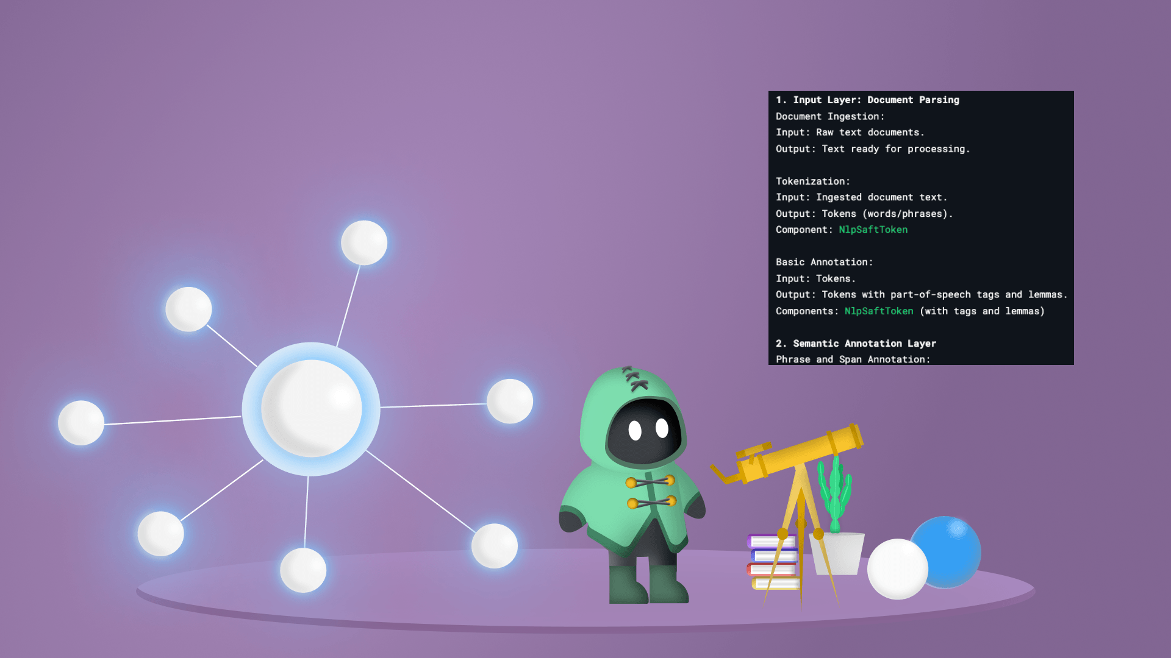Toggle the white sphere beside the blue one
Viewport: 1171px width, 658px height.
(898, 569)
